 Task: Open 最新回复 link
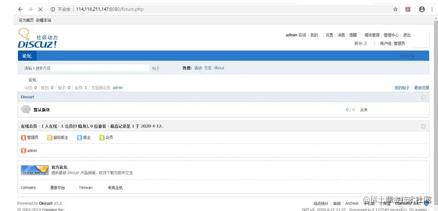tap(422, 88)
